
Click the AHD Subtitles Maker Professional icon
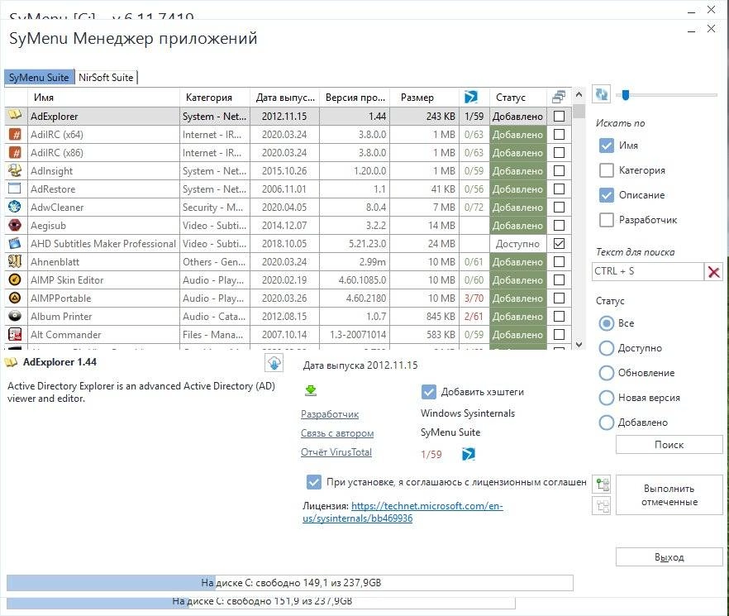15,243
